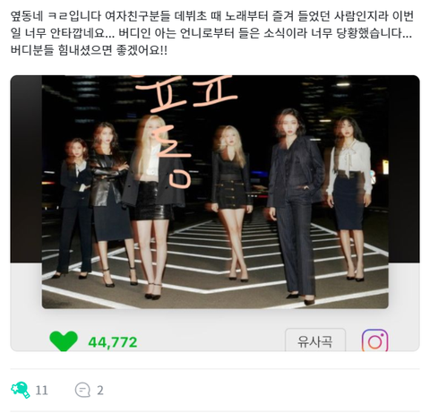
Task: Open the Instagram icon link
Action: tap(374, 340)
